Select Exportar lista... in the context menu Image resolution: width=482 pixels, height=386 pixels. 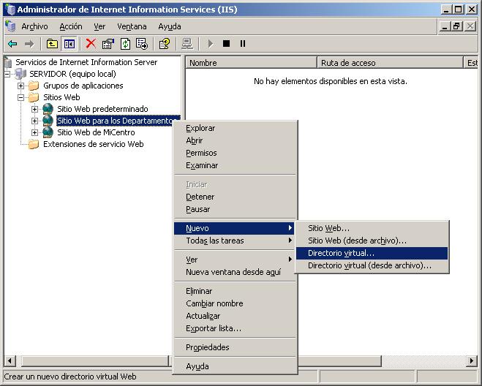point(234,328)
